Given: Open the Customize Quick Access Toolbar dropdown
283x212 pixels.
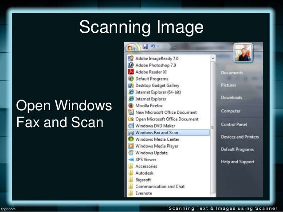Looking at the screenshot, I should point(175,46).
